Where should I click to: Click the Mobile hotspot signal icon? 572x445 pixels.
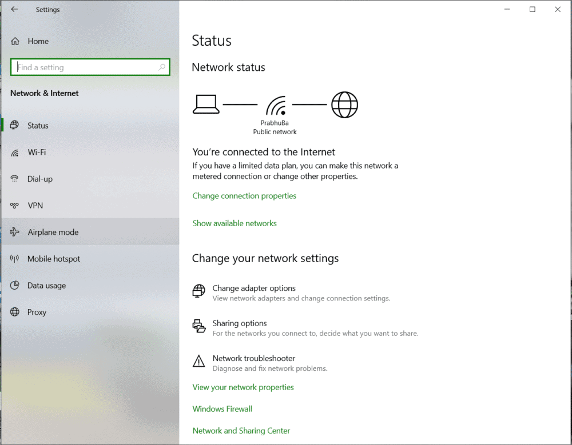pos(15,259)
